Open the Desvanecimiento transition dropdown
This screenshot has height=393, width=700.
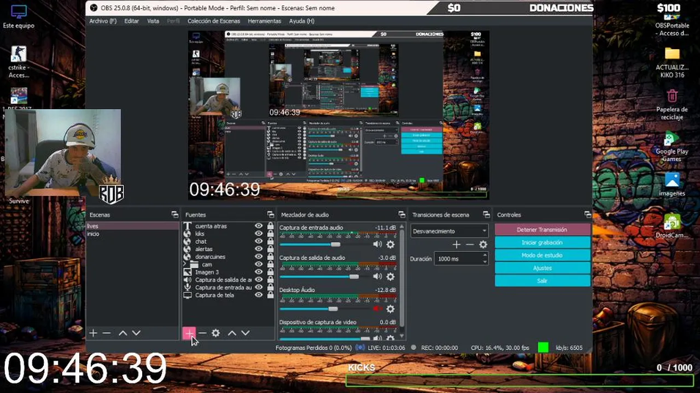coord(449,231)
